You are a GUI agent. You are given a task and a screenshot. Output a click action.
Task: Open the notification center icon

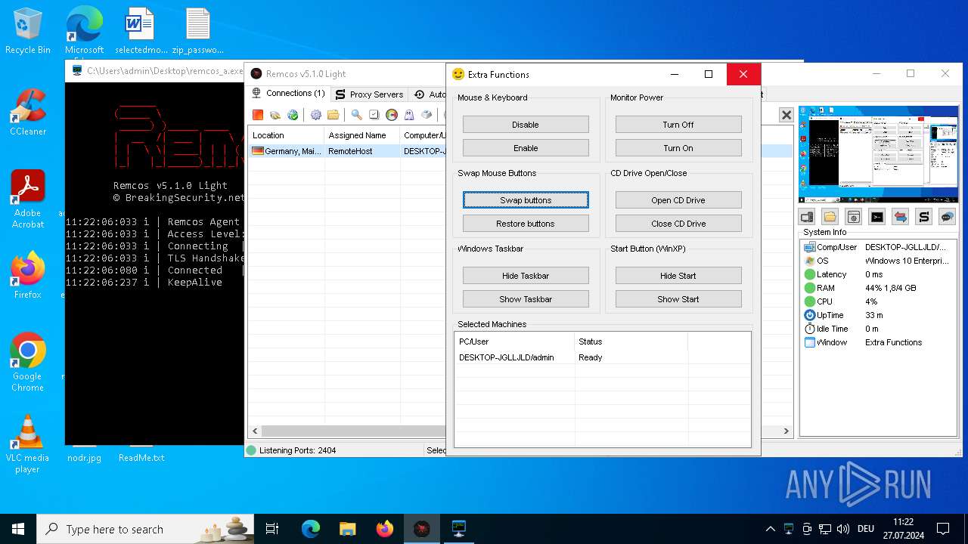pos(943,529)
